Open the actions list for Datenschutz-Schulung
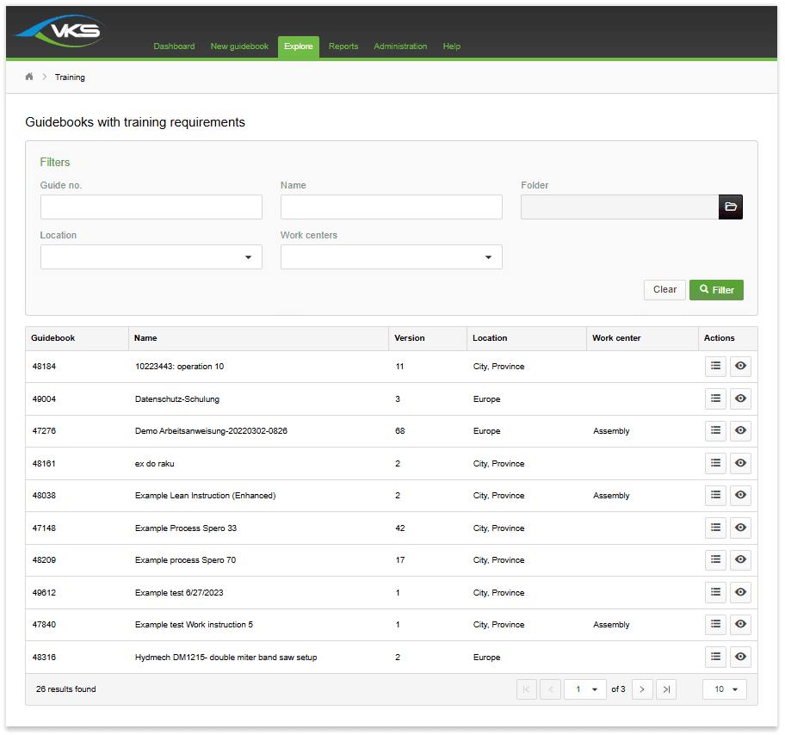This screenshot has width=785, height=735. (715, 398)
